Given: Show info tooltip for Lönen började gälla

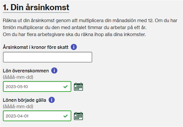Looking at the screenshot, I should [52, 100].
